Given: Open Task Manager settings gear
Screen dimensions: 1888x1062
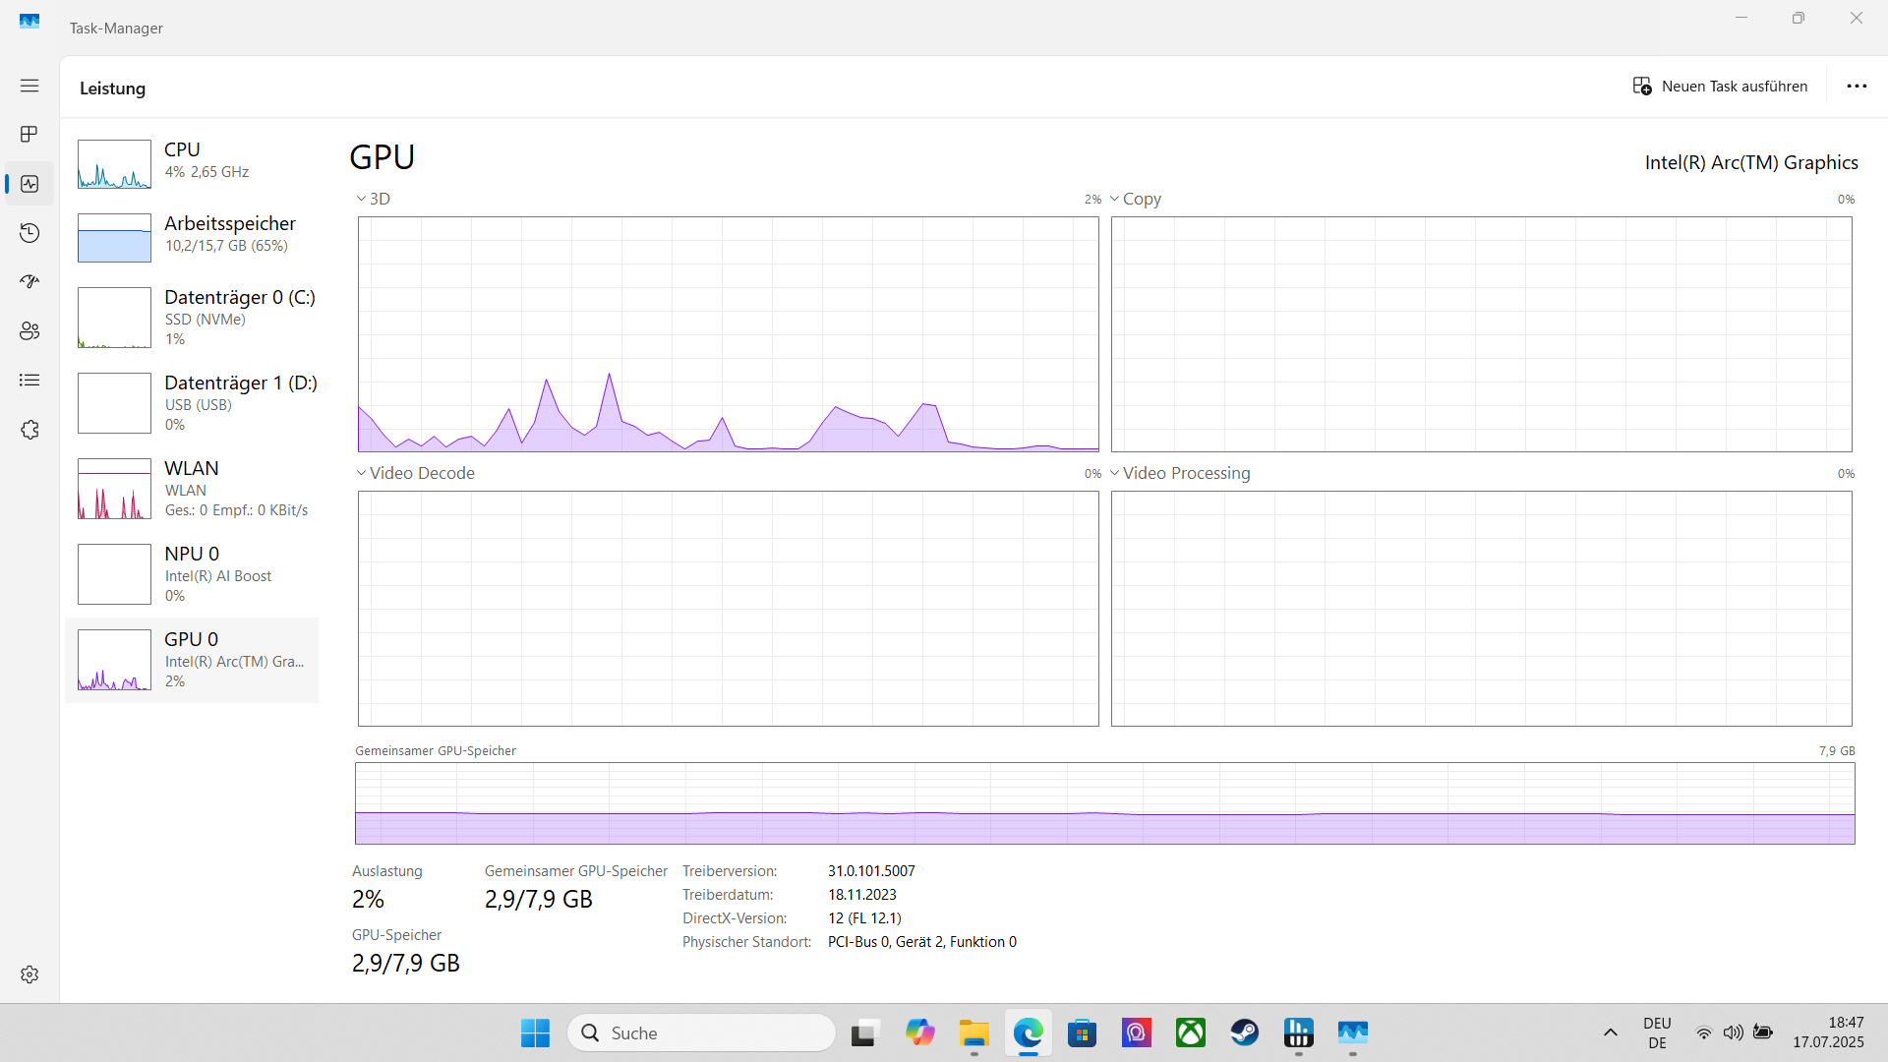Looking at the screenshot, I should [x=29, y=974].
